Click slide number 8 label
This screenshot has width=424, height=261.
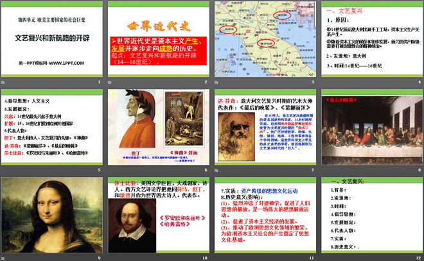pos(420,170)
